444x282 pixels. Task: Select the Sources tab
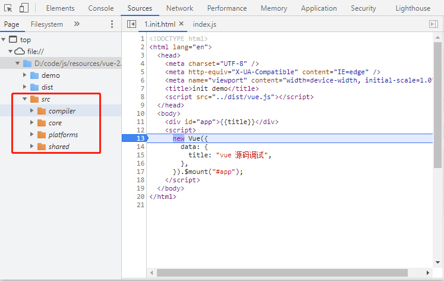[x=140, y=8]
